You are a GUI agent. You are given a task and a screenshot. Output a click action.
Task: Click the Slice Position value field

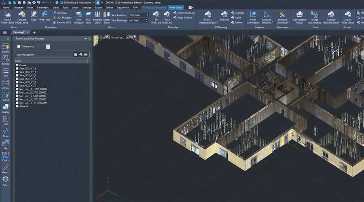(137, 15)
